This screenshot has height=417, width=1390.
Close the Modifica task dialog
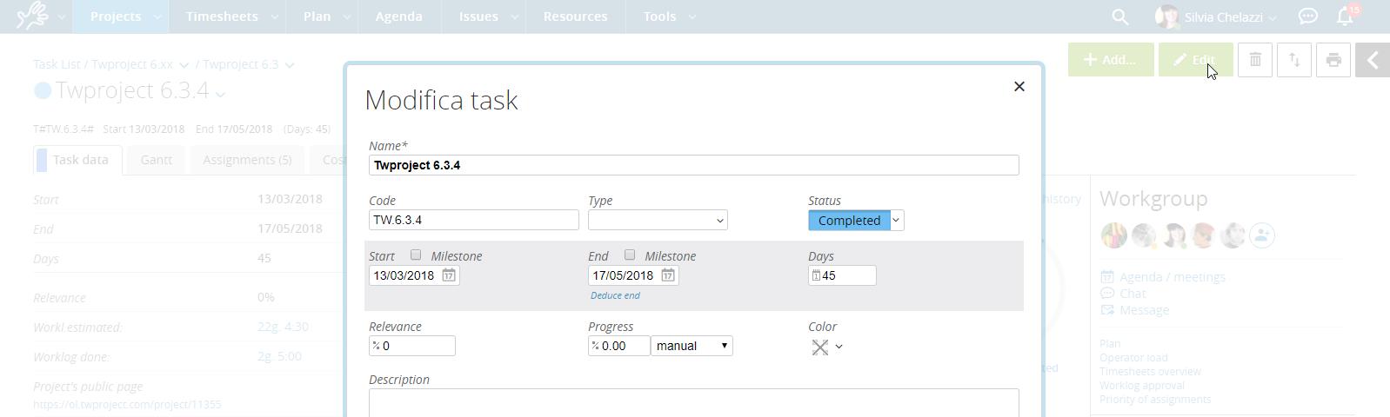[1019, 87]
